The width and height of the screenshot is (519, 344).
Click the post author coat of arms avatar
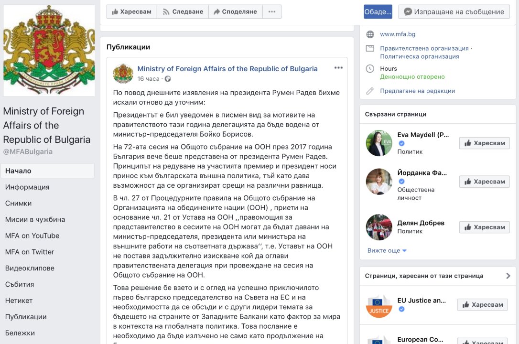(x=123, y=74)
